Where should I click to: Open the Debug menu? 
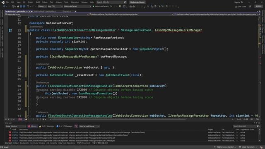(45, 2)
